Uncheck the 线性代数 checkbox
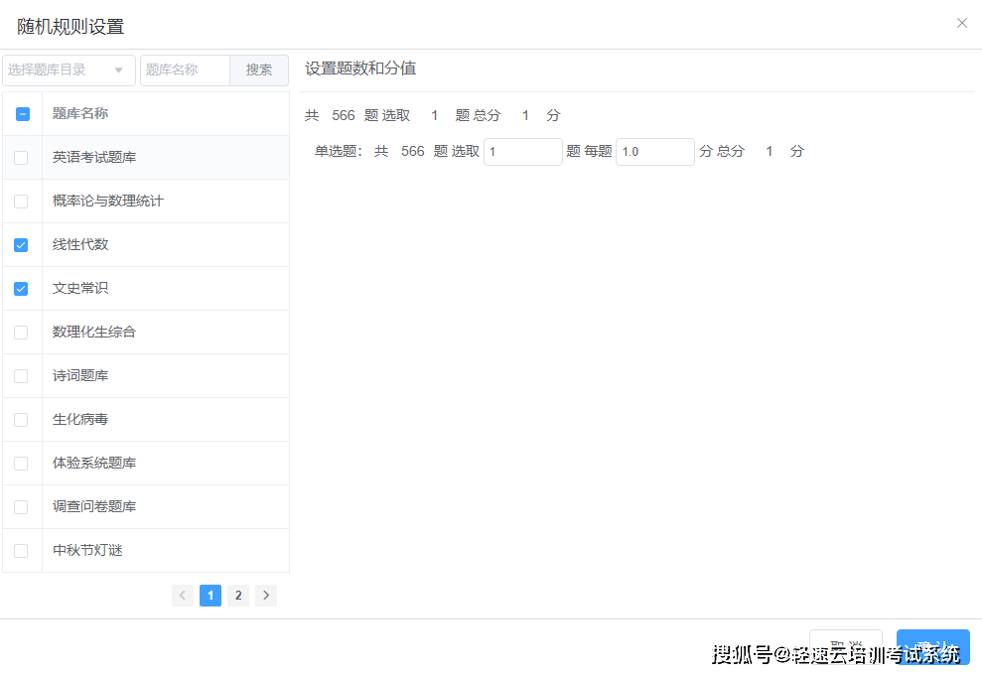 point(22,245)
